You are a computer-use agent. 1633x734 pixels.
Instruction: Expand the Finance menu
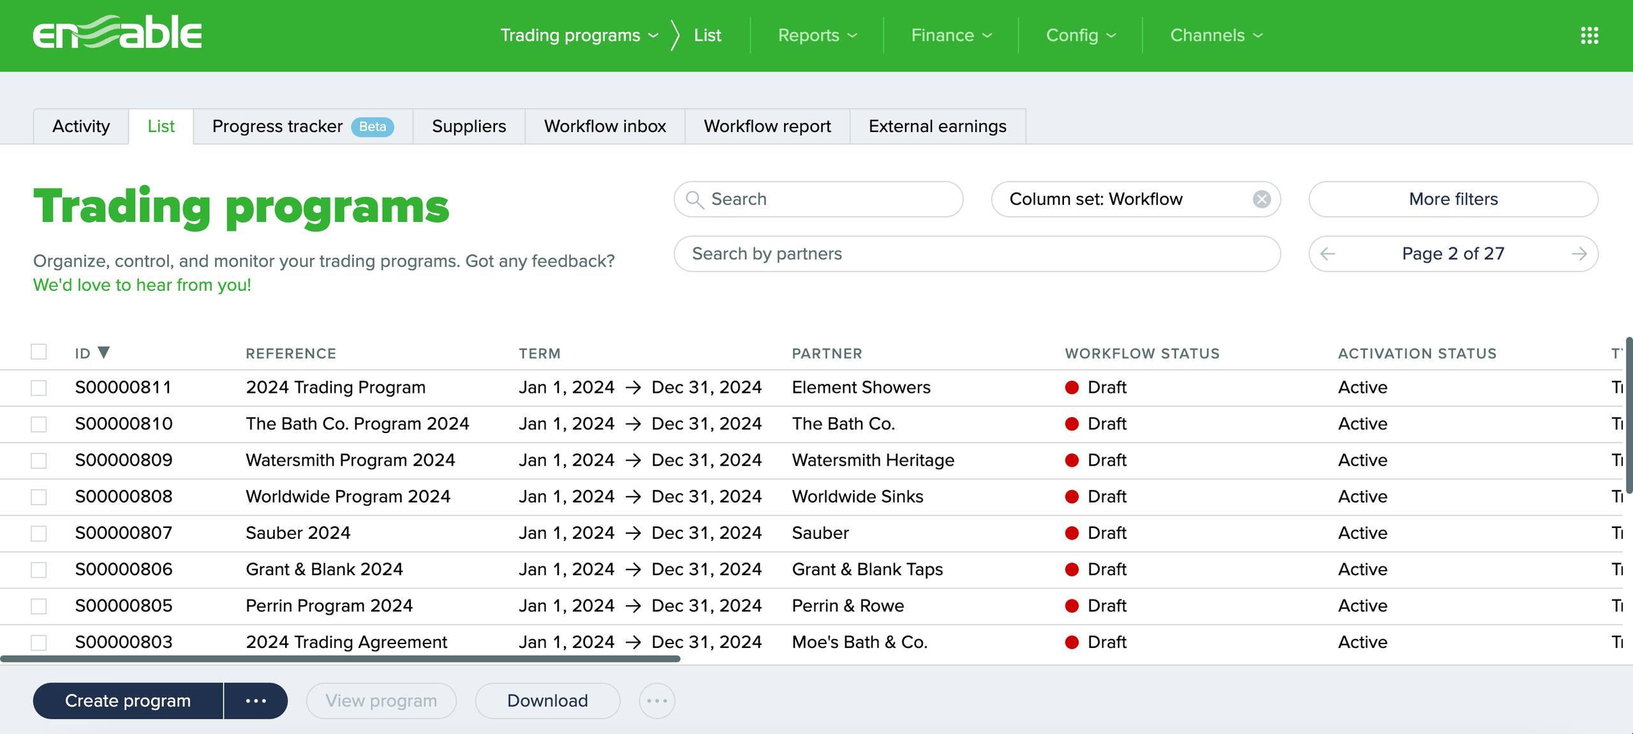pos(951,35)
